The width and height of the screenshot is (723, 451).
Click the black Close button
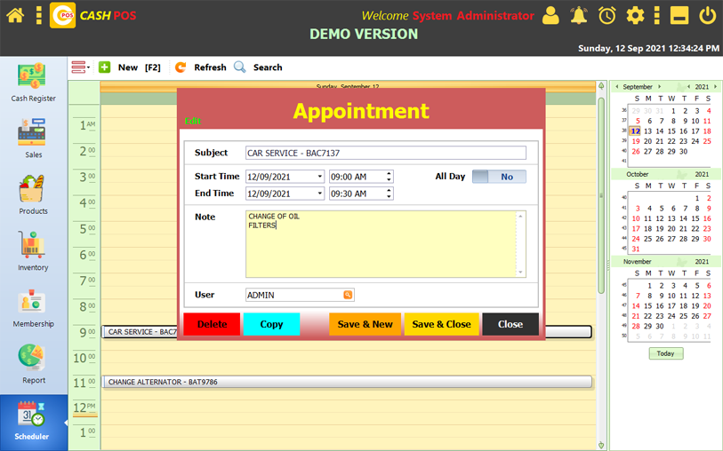510,324
